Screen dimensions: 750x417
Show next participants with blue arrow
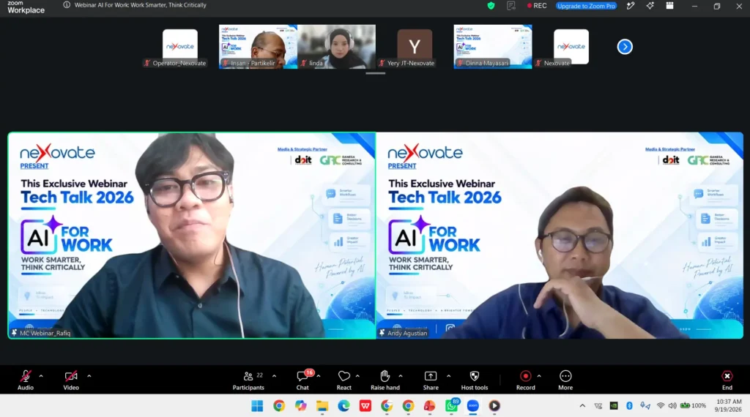tap(625, 47)
